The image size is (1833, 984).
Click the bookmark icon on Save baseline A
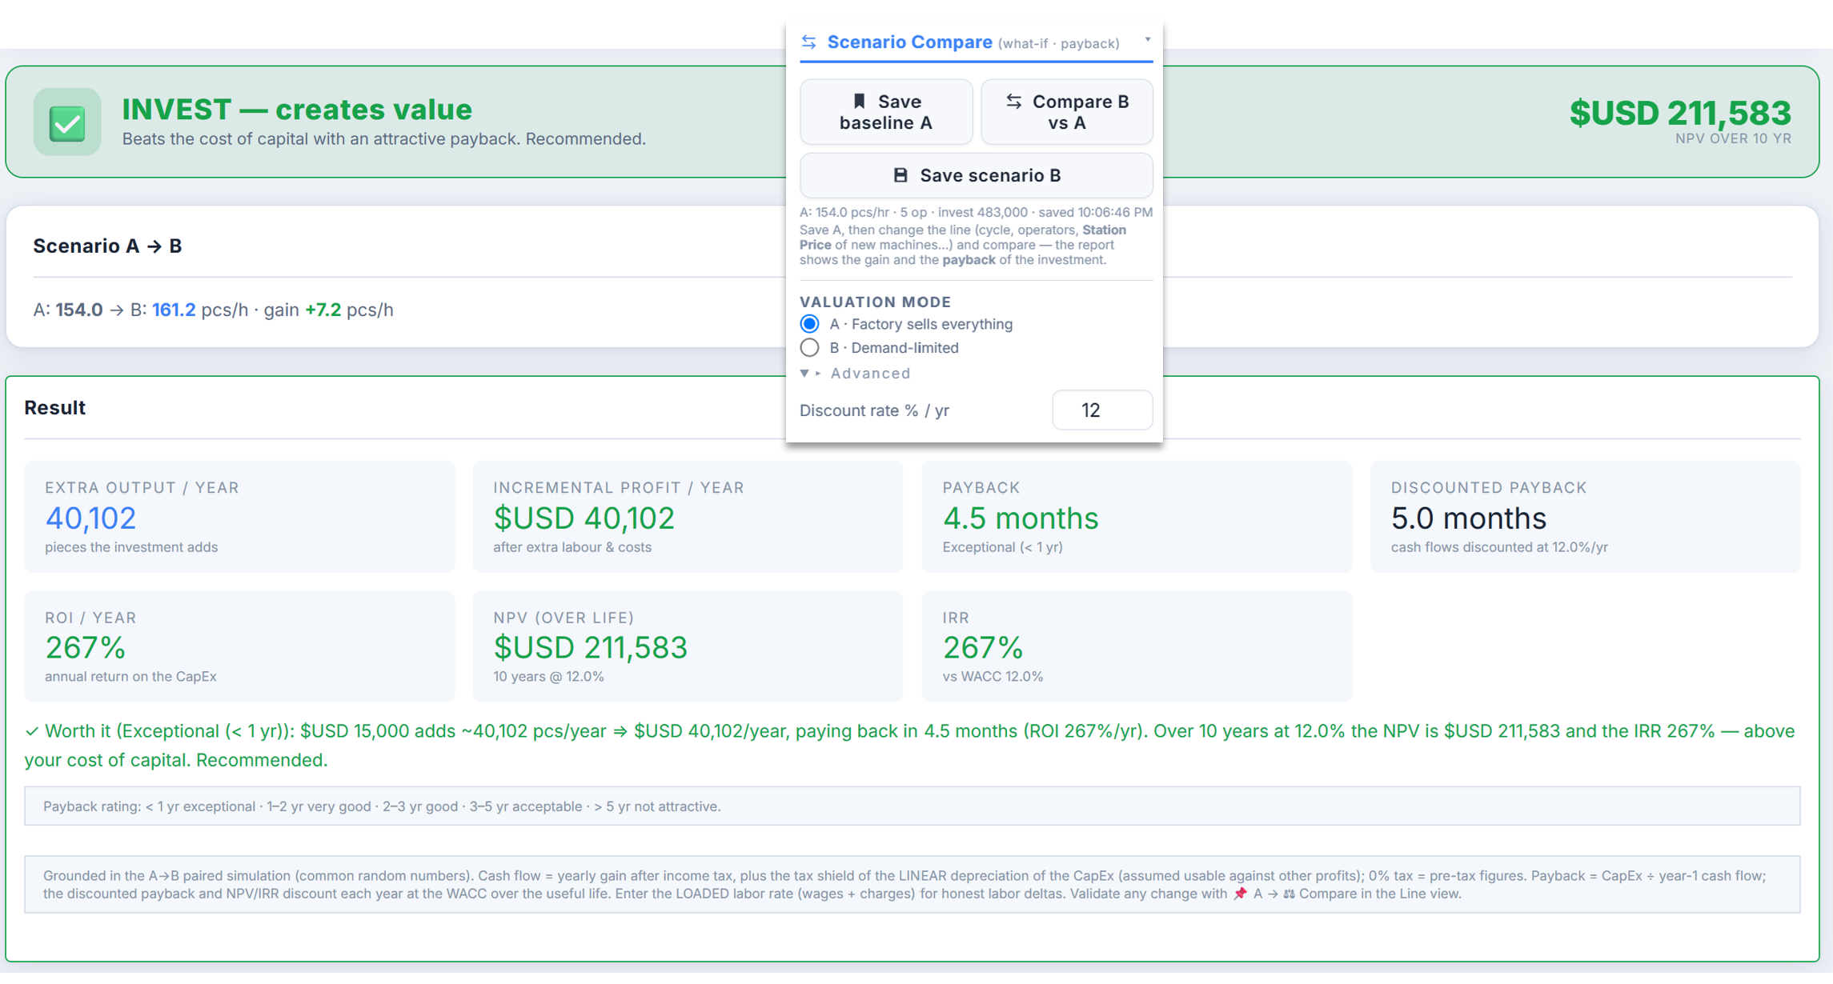point(859,101)
